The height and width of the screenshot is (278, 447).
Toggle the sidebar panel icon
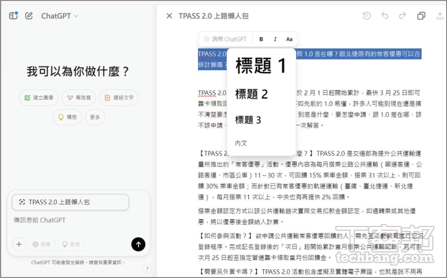pos(13,16)
